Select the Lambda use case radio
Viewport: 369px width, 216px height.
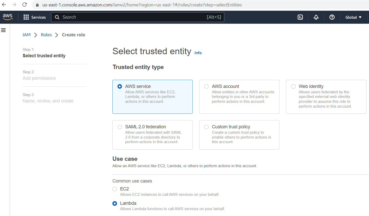[x=115, y=203]
